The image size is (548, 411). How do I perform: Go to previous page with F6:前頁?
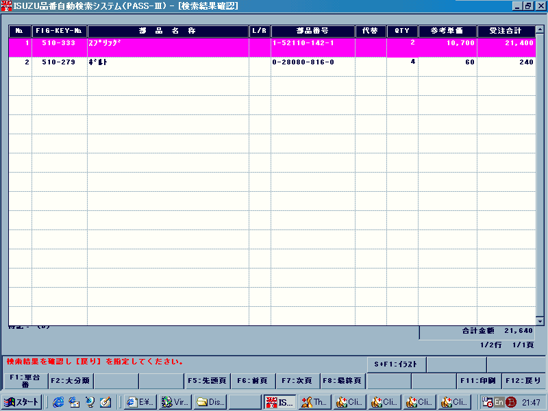click(252, 381)
